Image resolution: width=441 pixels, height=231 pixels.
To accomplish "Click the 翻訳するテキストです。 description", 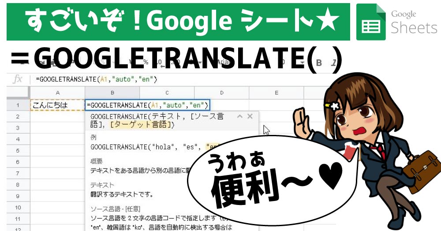I will pos(122,194).
